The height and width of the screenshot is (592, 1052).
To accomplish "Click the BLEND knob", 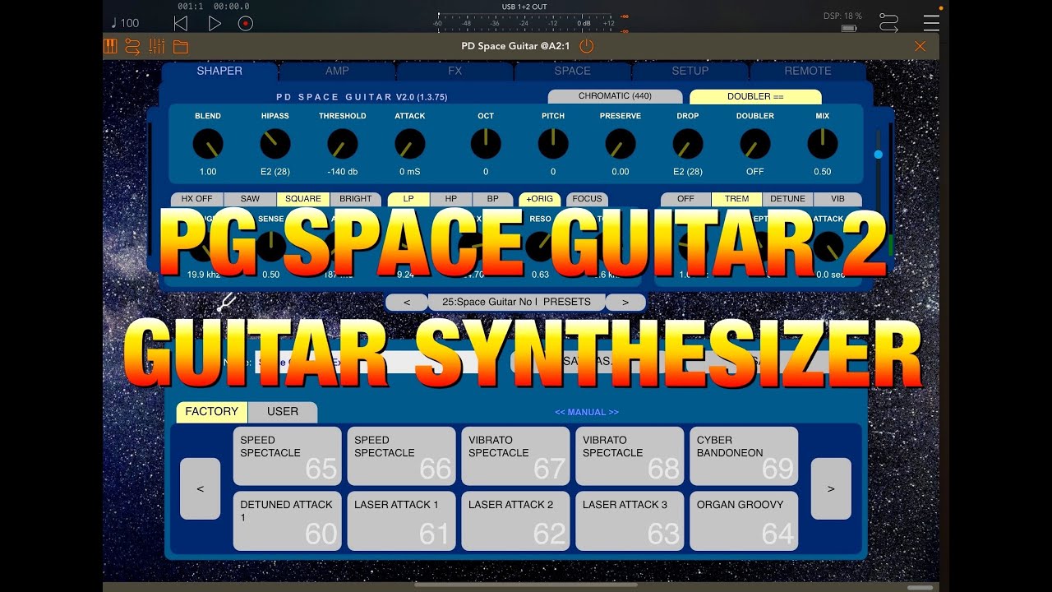I will point(208,144).
